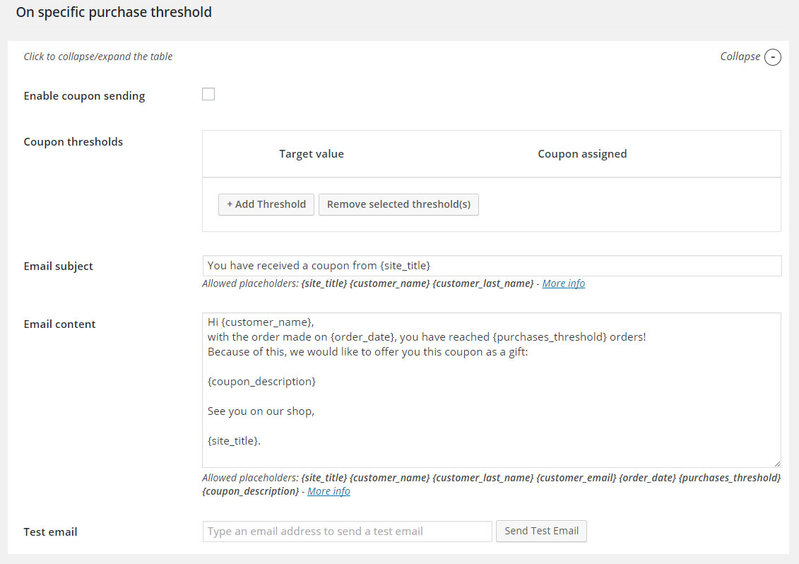Focus the Email subject text field
799x564 pixels.
click(x=492, y=266)
